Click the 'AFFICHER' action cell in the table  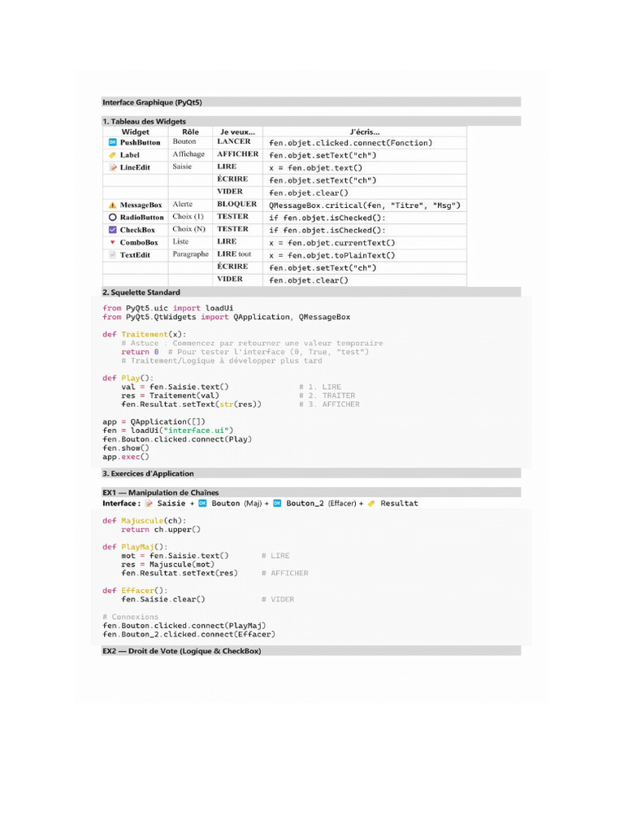point(238,154)
